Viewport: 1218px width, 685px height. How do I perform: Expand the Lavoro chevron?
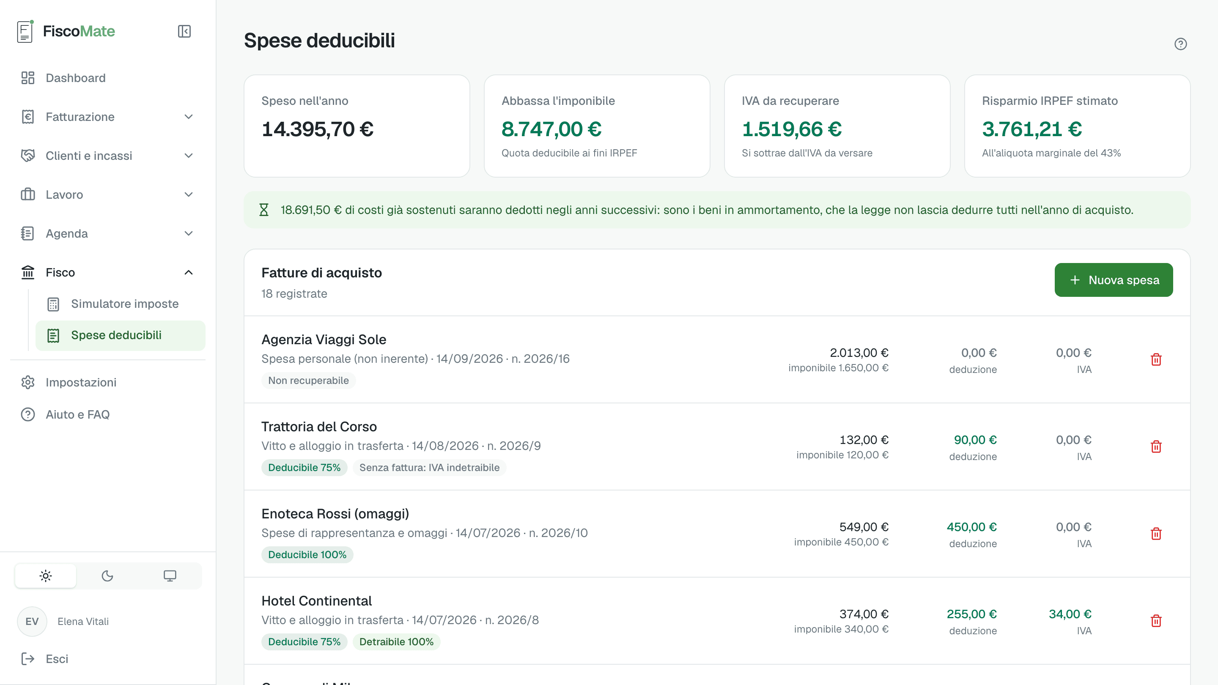pyautogui.click(x=189, y=195)
